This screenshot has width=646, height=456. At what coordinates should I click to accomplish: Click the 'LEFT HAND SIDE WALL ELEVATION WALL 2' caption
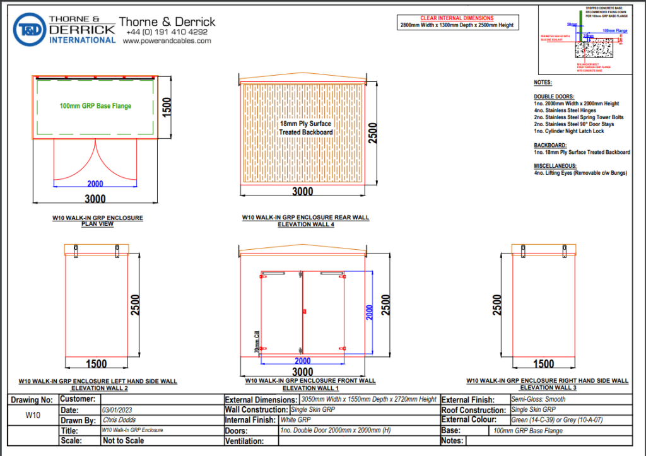[x=98, y=385]
